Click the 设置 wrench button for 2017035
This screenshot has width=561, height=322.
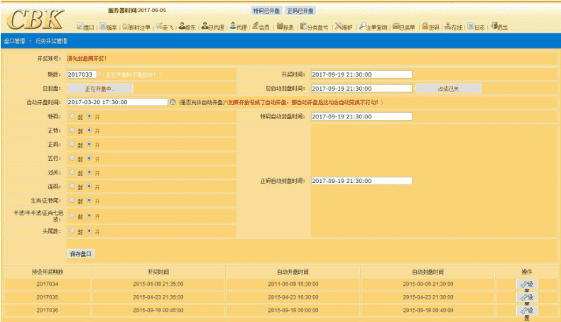click(527, 297)
